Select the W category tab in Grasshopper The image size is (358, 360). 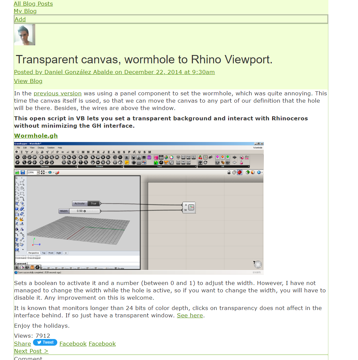click(x=73, y=152)
